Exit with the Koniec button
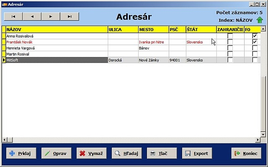268x167 pixels. [246, 153]
